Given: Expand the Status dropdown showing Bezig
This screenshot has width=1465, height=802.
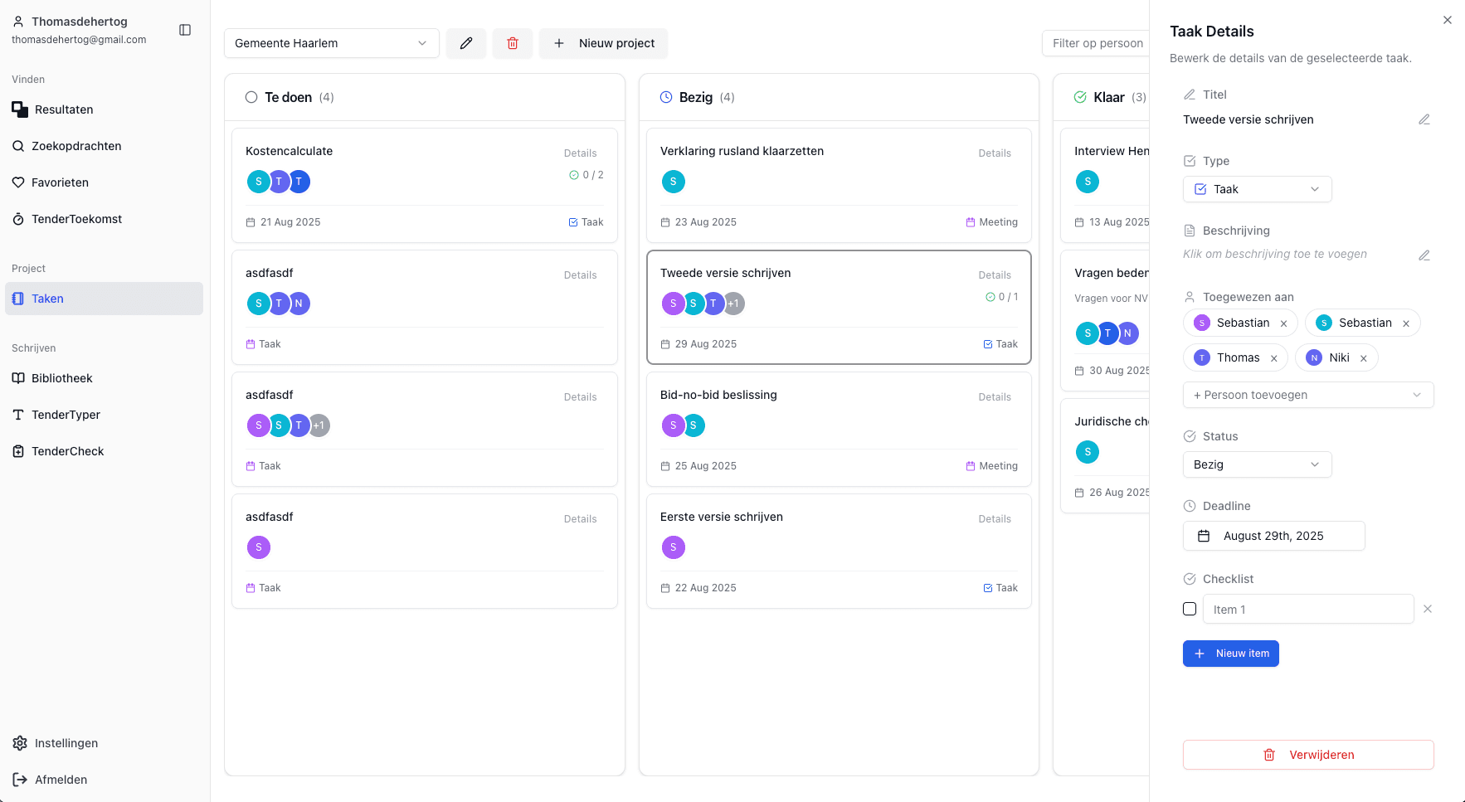Looking at the screenshot, I should [1257, 464].
